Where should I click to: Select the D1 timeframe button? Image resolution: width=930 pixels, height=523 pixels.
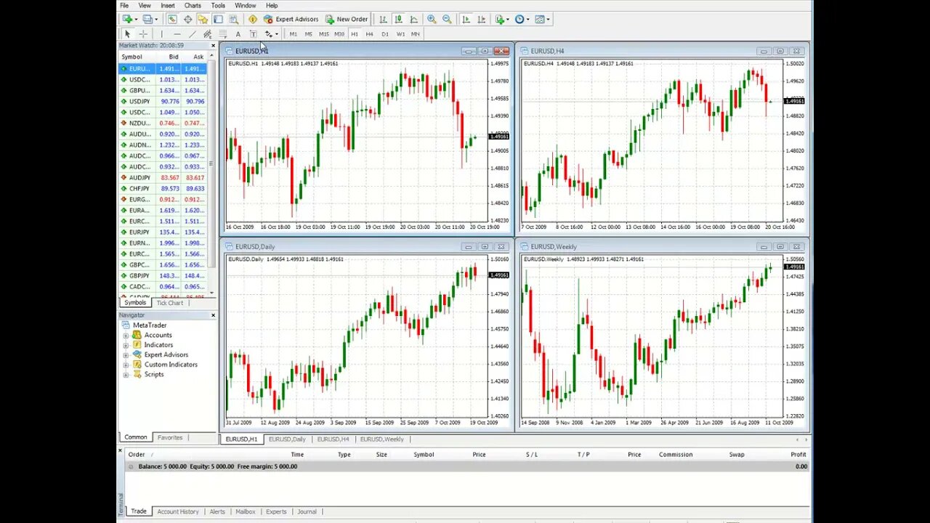385,34
